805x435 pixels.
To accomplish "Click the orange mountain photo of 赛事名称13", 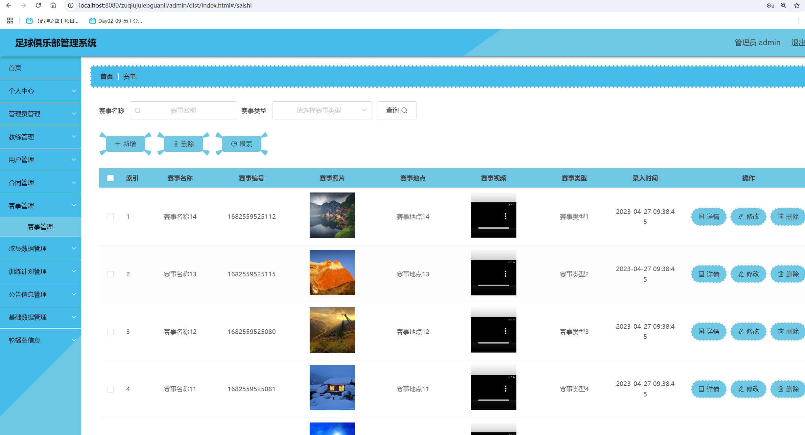I will click(x=332, y=273).
